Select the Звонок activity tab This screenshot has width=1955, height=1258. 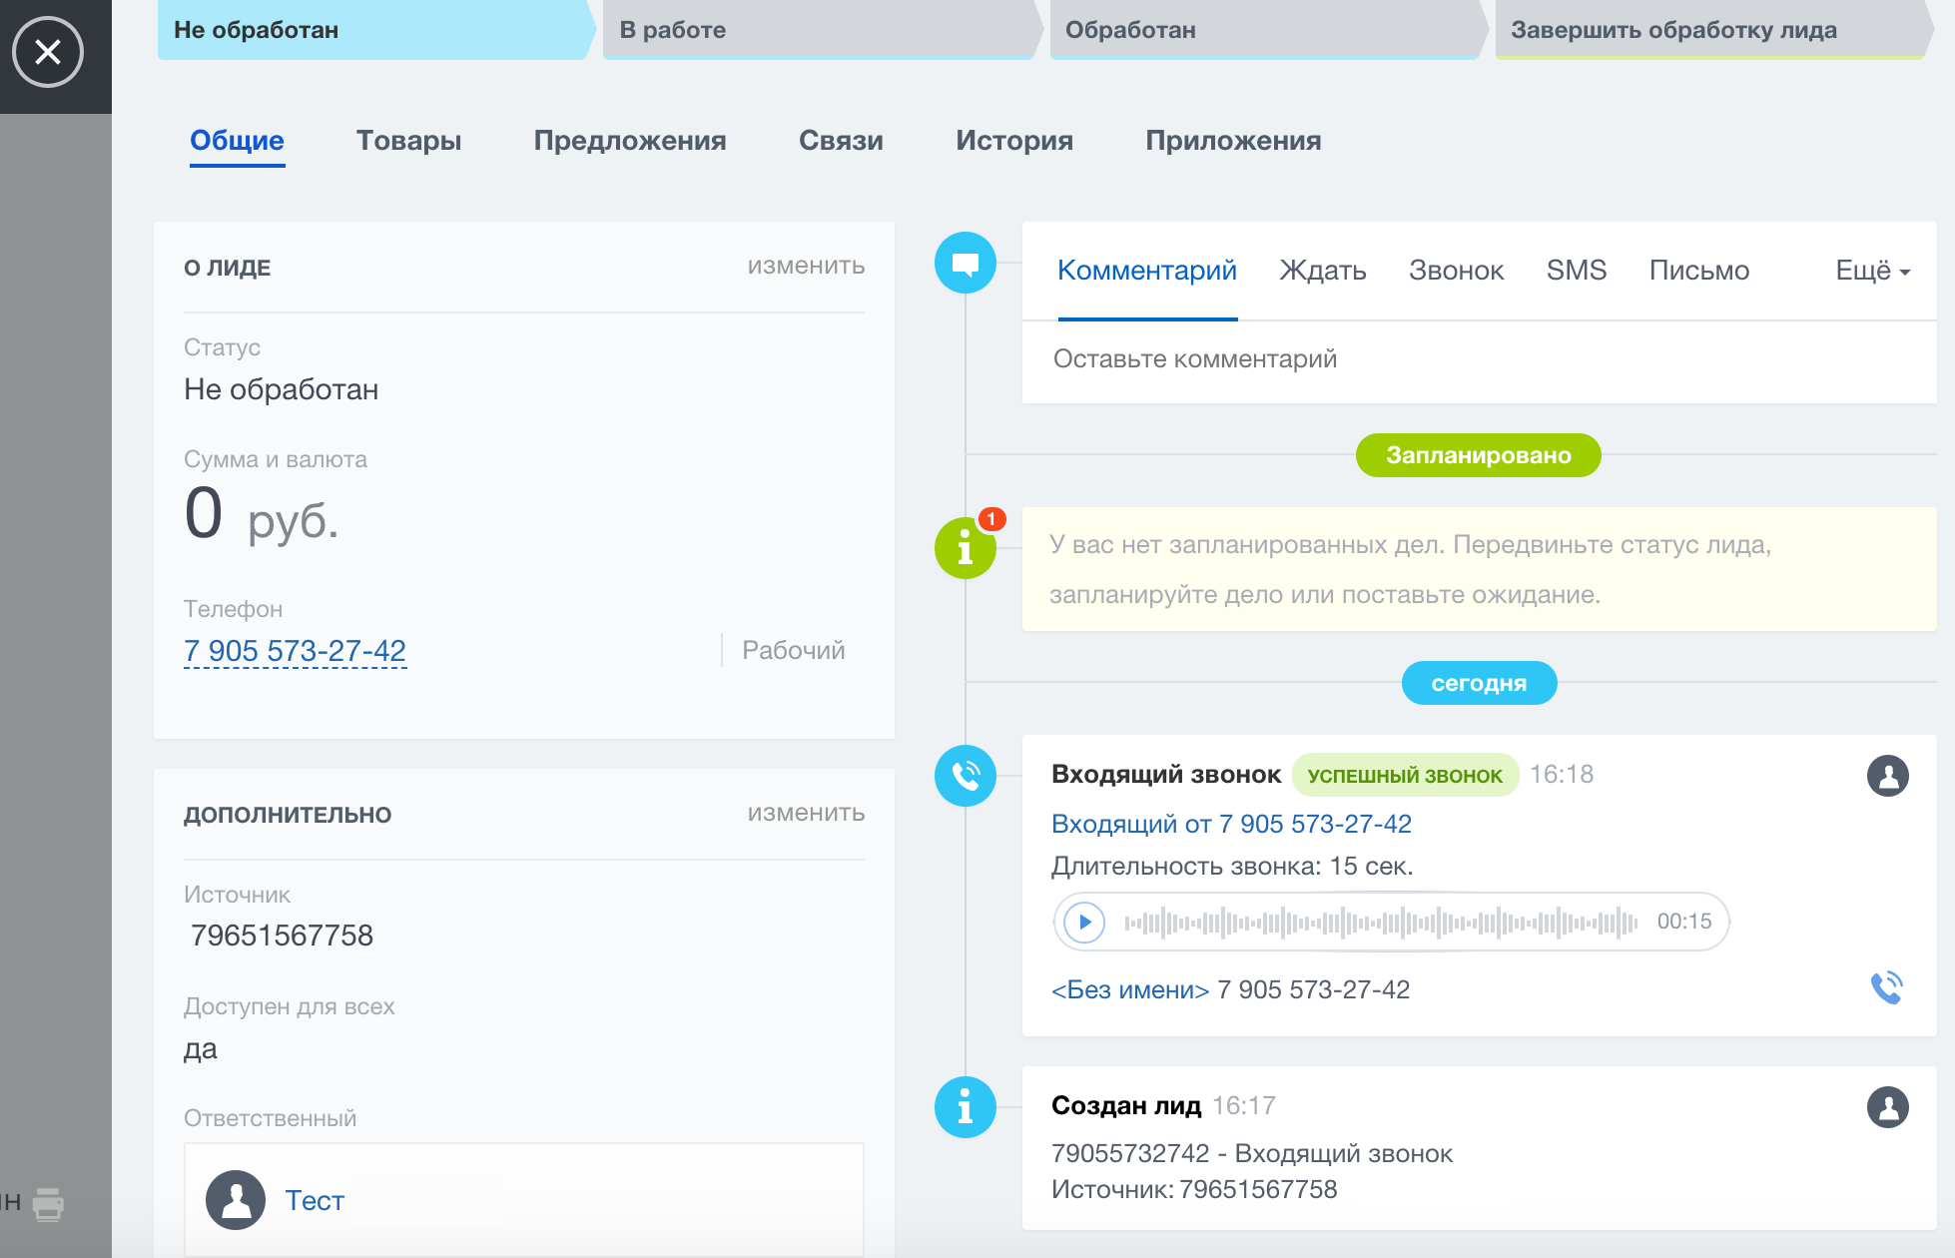pos(1456,271)
